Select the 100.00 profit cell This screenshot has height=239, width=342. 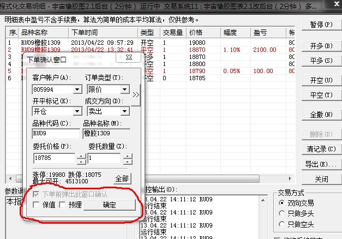click(x=263, y=71)
